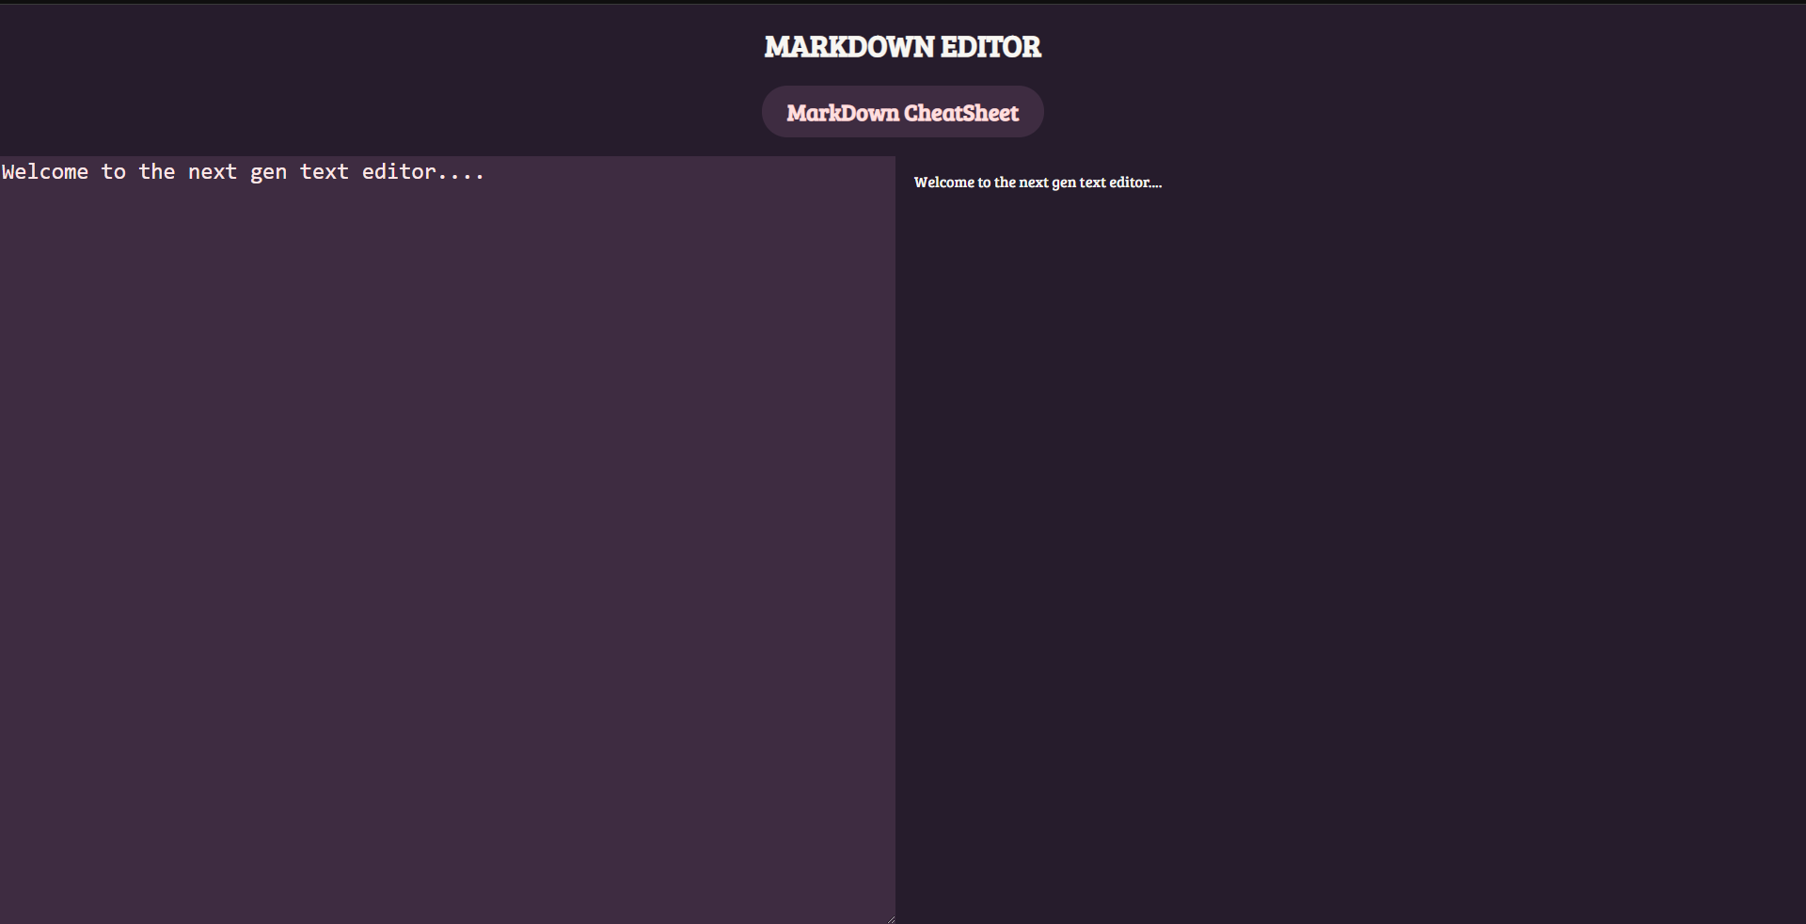
Task: Click 'CheatSheet' on the rounded button
Action: [x=961, y=113]
